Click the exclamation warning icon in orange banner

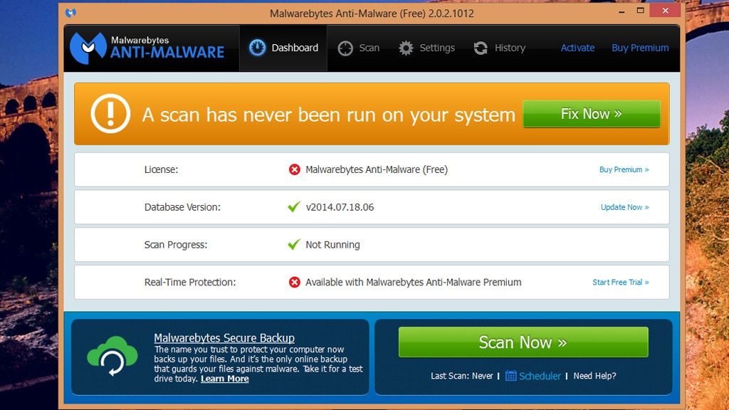(110, 114)
